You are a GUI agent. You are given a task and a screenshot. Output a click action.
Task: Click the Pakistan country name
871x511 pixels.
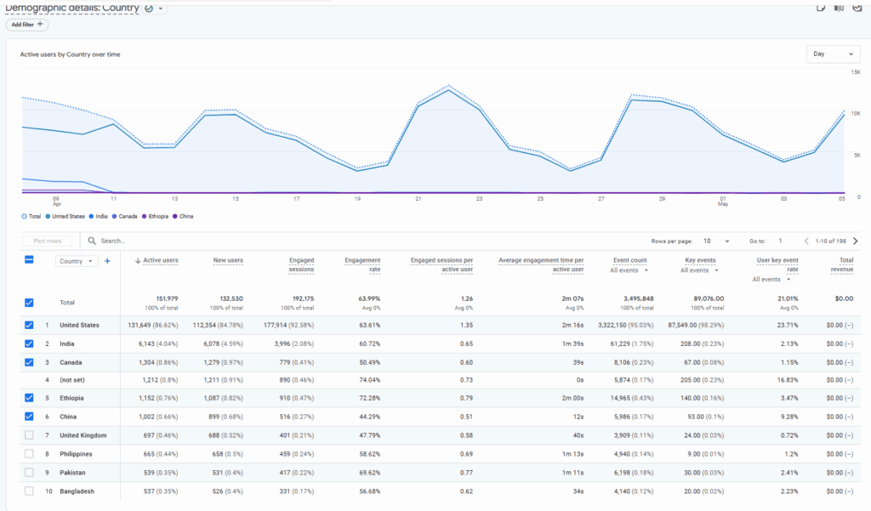[73, 473]
